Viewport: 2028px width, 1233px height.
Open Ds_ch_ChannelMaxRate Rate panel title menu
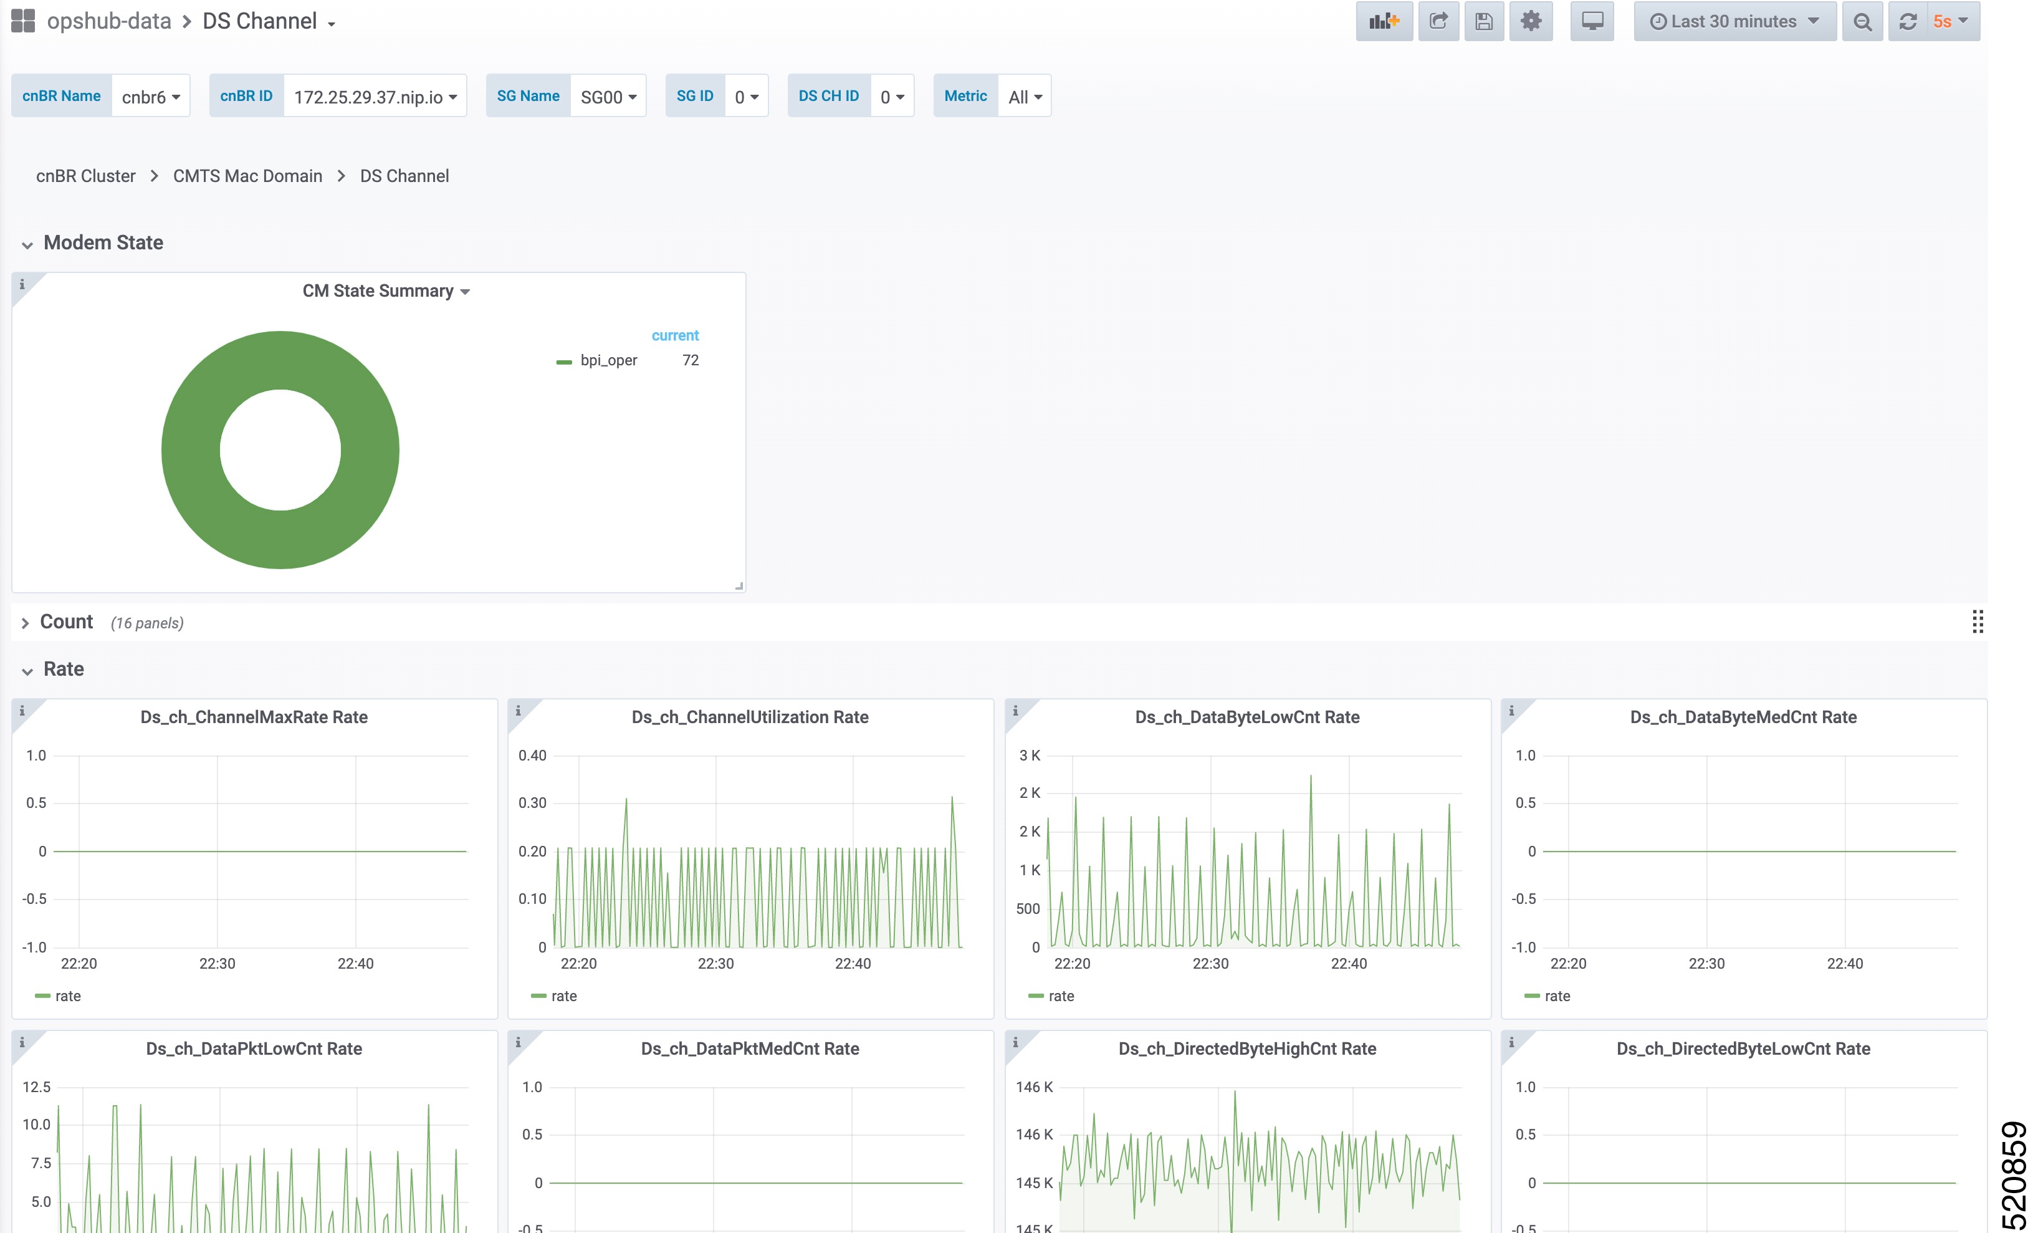(x=254, y=717)
